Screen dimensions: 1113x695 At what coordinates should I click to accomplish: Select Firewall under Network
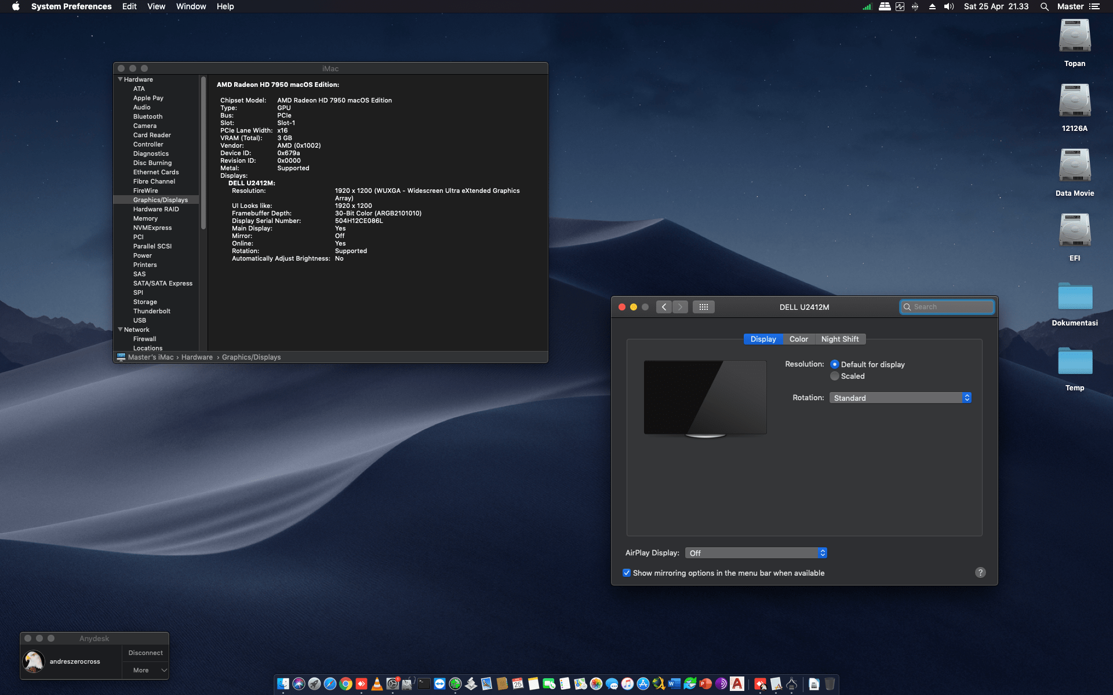pyautogui.click(x=145, y=339)
